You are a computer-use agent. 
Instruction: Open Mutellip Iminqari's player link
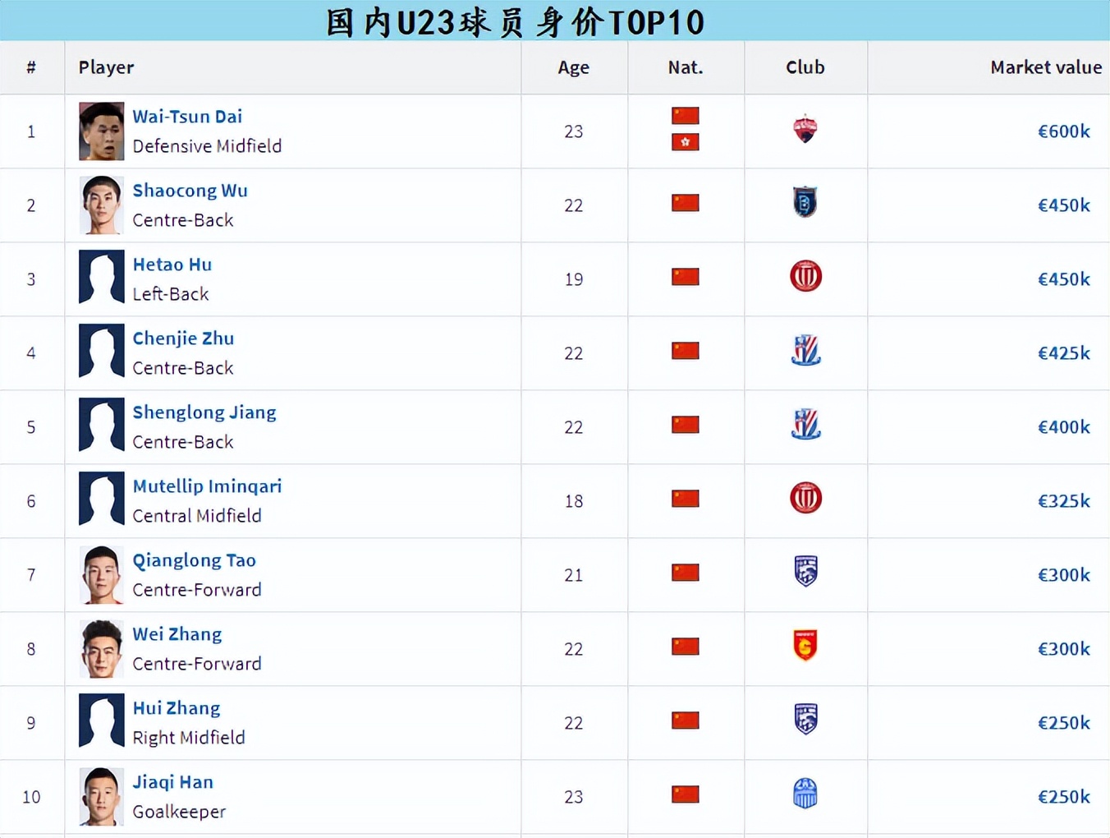tap(207, 486)
